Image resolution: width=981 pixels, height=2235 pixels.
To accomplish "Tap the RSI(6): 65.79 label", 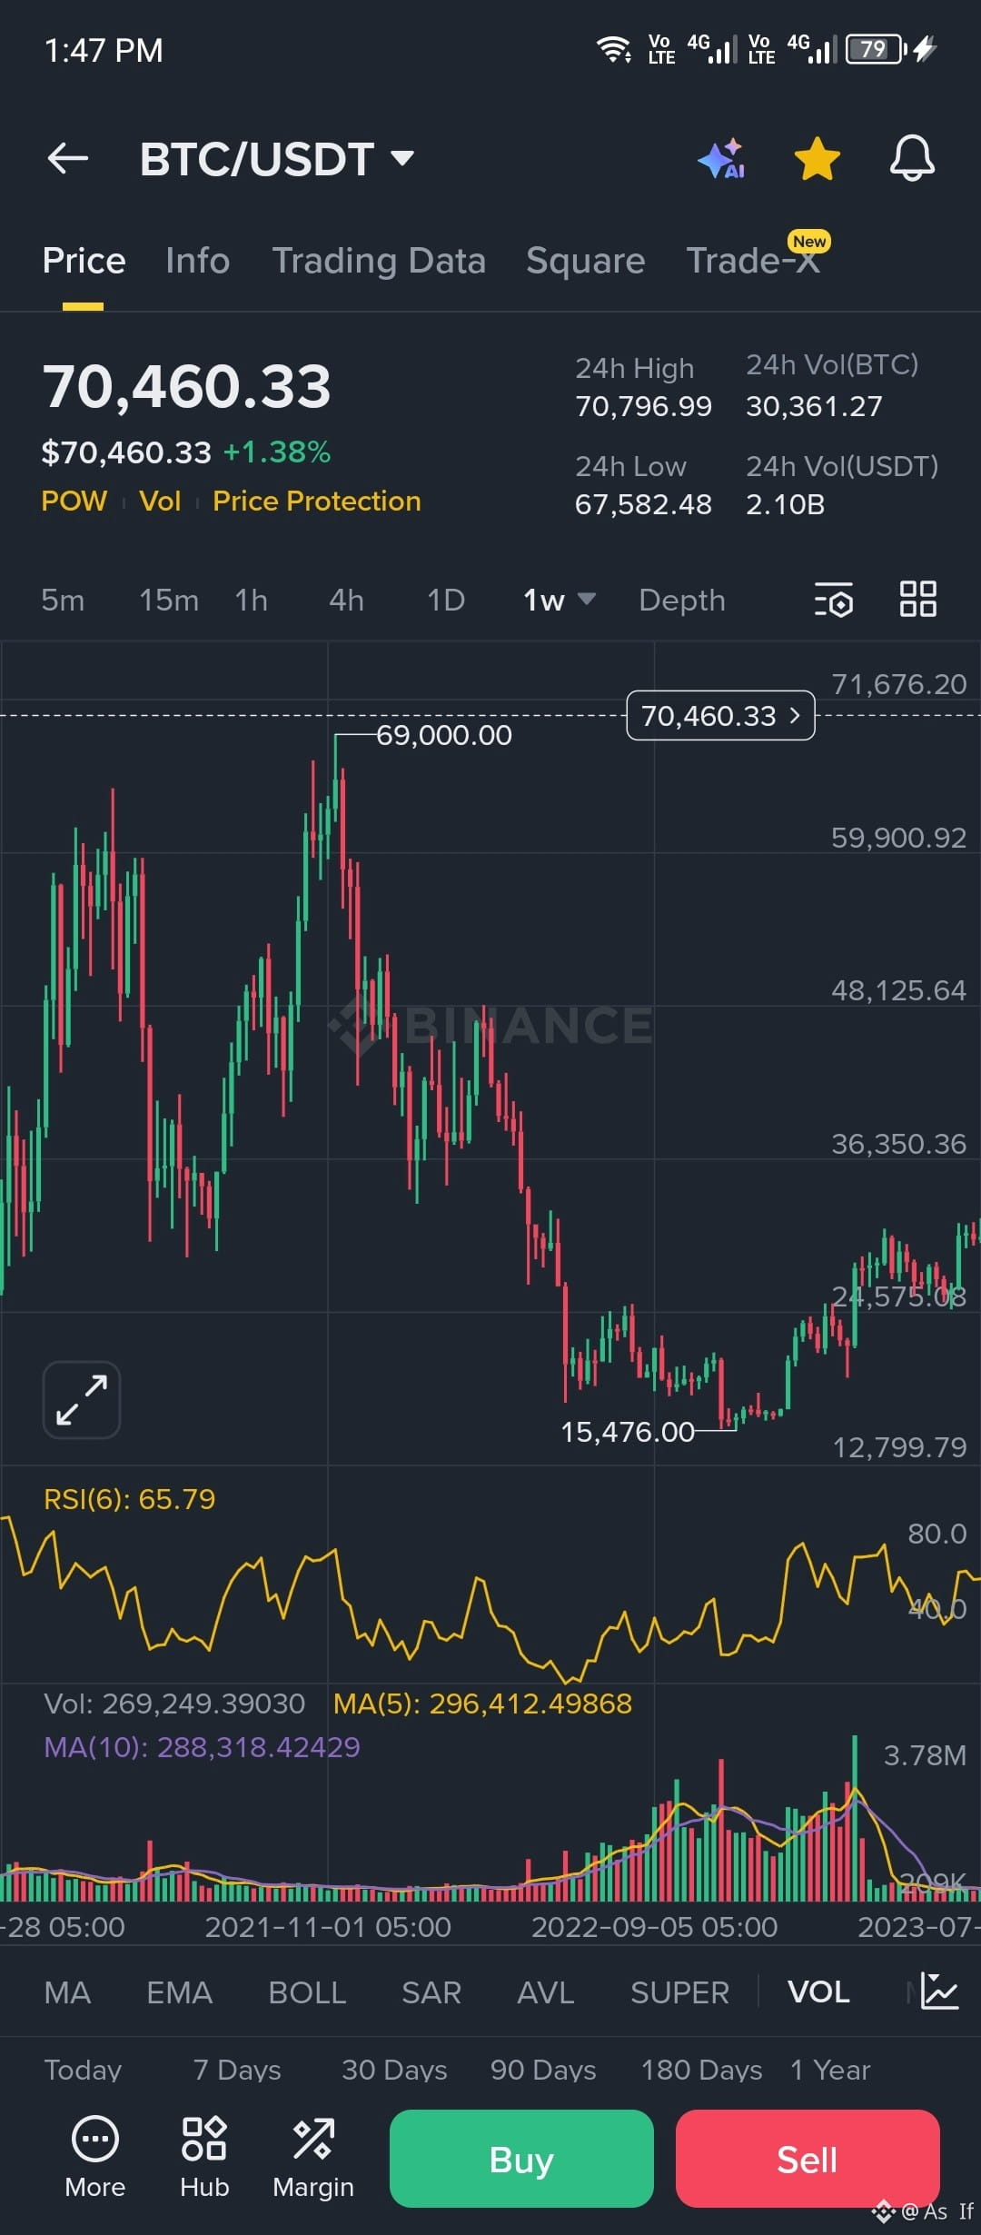I will (130, 1499).
